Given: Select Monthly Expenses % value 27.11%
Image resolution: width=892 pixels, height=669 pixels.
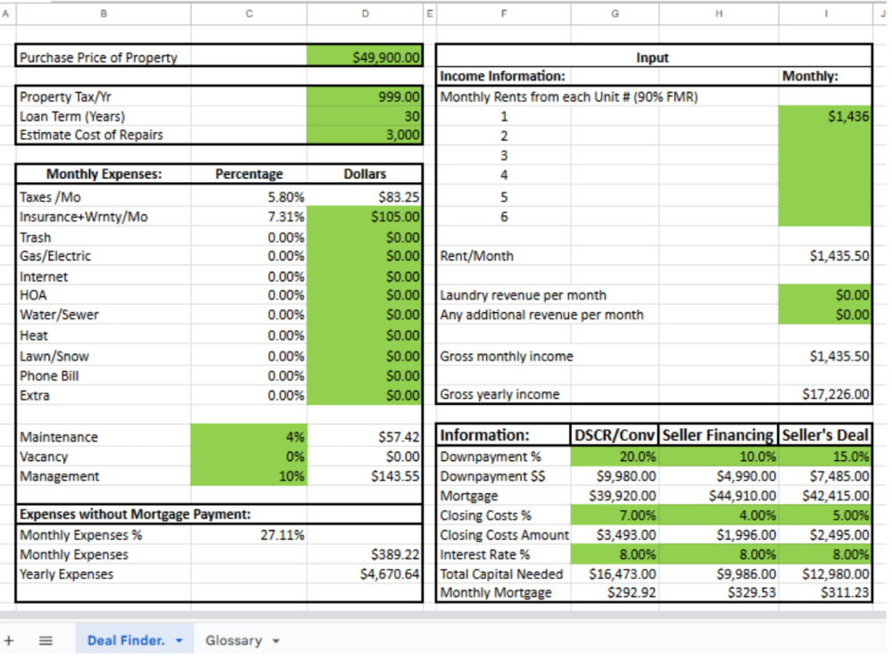Looking at the screenshot, I should pos(249,534).
